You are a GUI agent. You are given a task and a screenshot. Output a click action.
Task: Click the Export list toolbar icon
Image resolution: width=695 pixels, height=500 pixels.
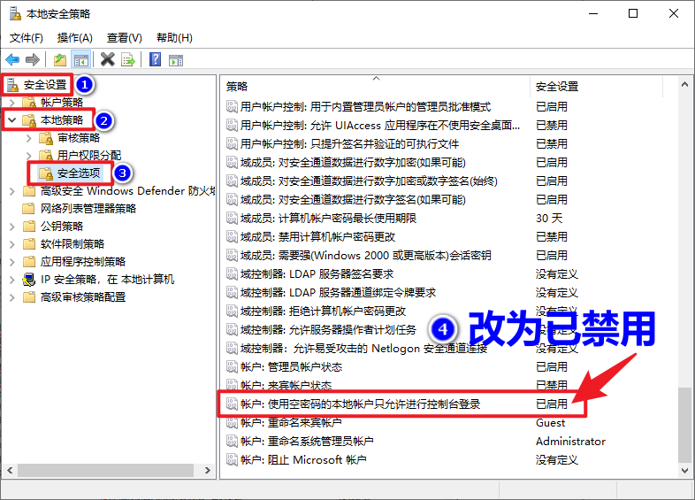point(128,59)
